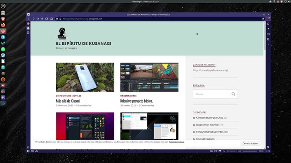
Task: Open Ferias/congresos/eventos category
Action: (x=210, y=132)
